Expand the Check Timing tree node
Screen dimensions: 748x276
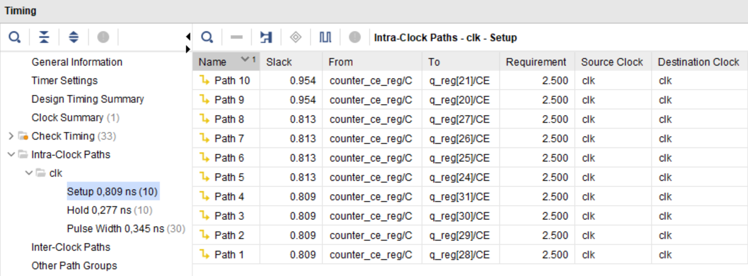coord(12,136)
